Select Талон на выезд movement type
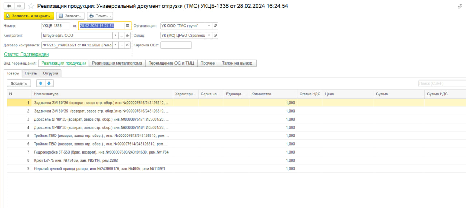This screenshot has width=466, height=208. tap(237, 63)
